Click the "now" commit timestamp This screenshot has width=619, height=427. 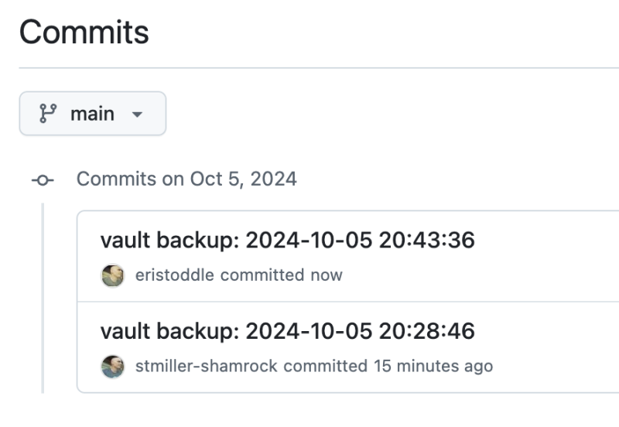pyautogui.click(x=327, y=275)
